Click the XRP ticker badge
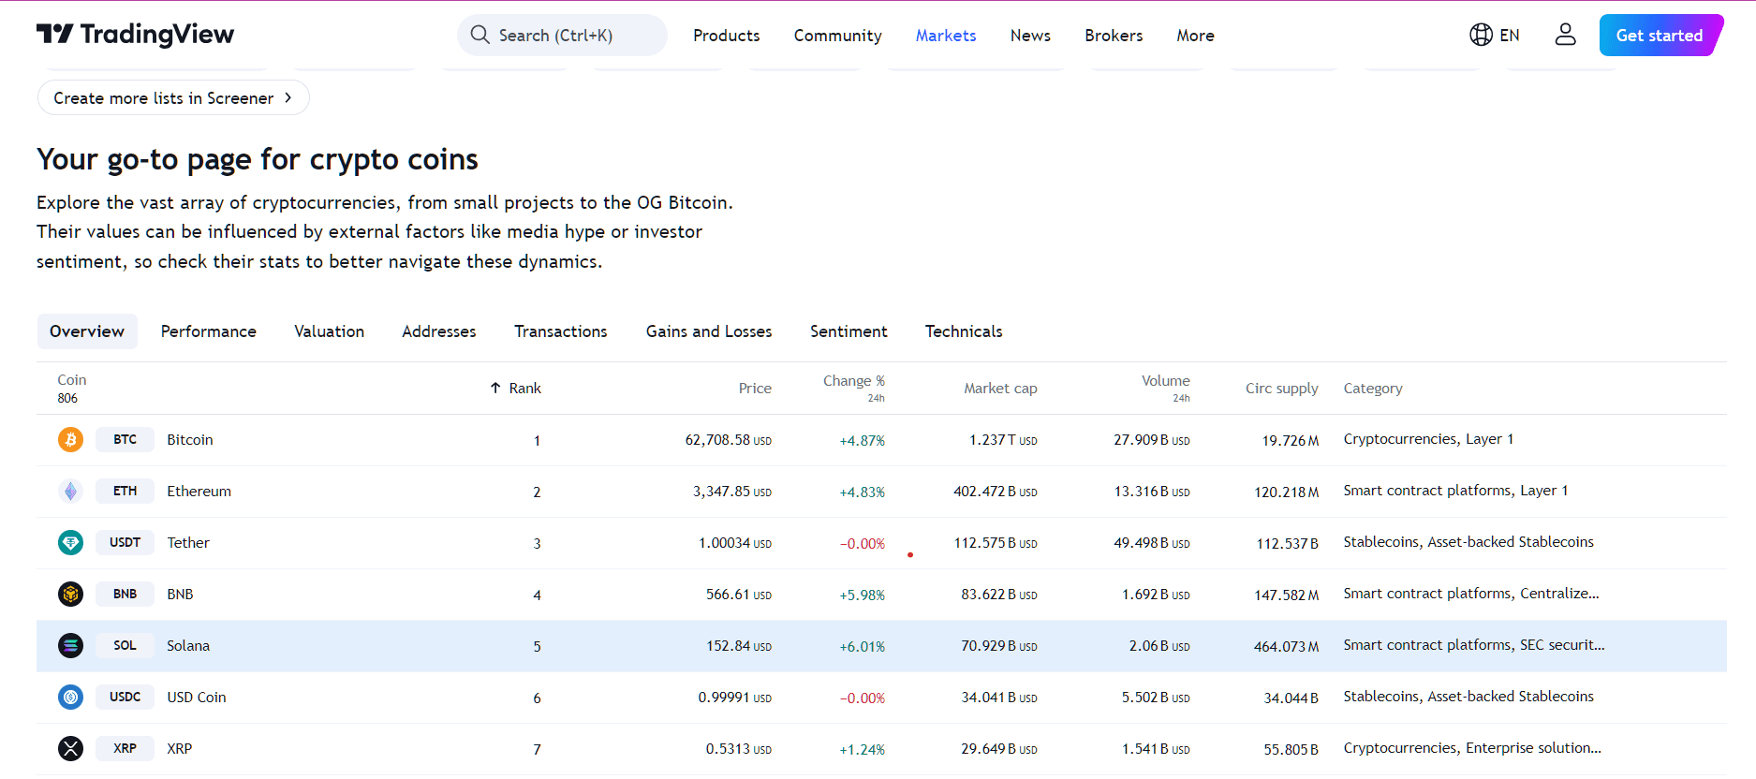 (125, 749)
